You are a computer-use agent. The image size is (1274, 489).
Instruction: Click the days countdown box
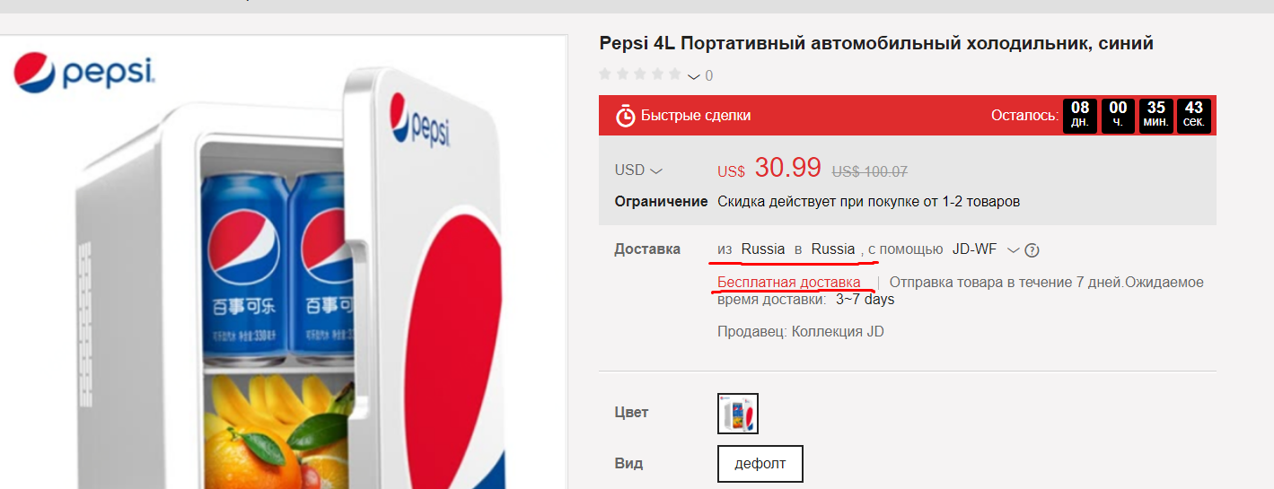[x=1080, y=115]
